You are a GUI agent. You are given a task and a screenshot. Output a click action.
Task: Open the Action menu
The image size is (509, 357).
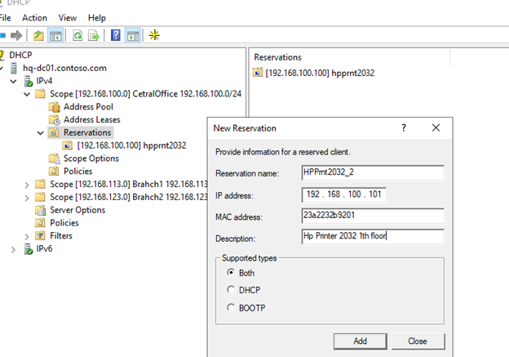pos(35,18)
